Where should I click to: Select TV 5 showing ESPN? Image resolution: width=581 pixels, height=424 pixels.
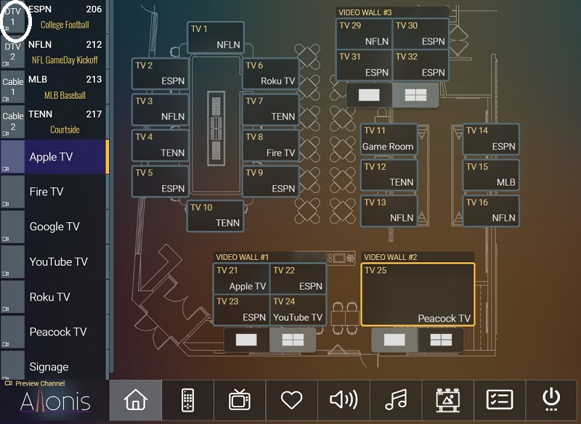[160, 181]
